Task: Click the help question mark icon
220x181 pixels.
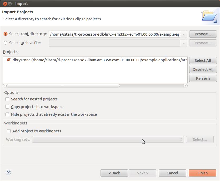Action: tap(8, 173)
